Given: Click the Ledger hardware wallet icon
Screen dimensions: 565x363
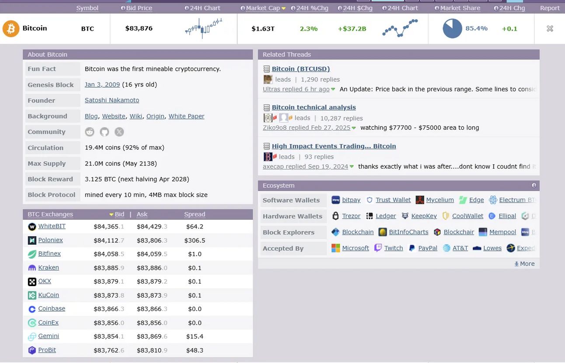Looking at the screenshot, I should click(x=370, y=216).
